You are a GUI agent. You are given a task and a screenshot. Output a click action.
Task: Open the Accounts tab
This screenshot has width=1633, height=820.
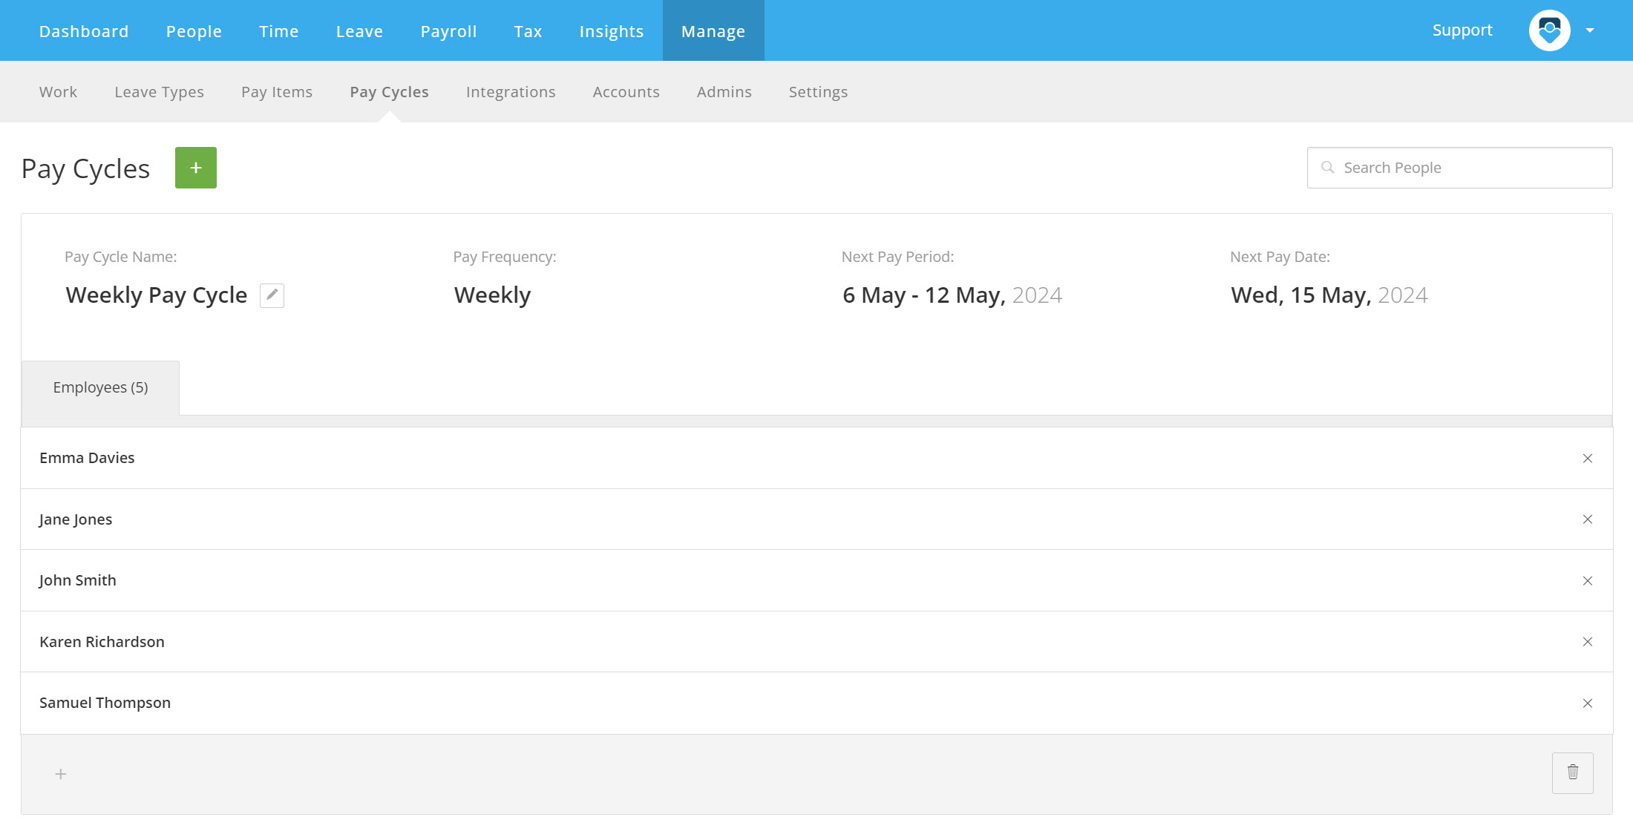(x=626, y=92)
